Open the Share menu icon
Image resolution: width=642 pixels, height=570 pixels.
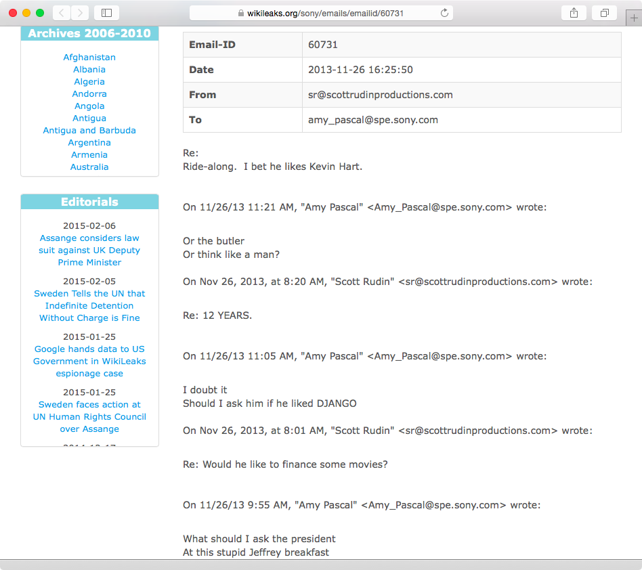click(574, 13)
